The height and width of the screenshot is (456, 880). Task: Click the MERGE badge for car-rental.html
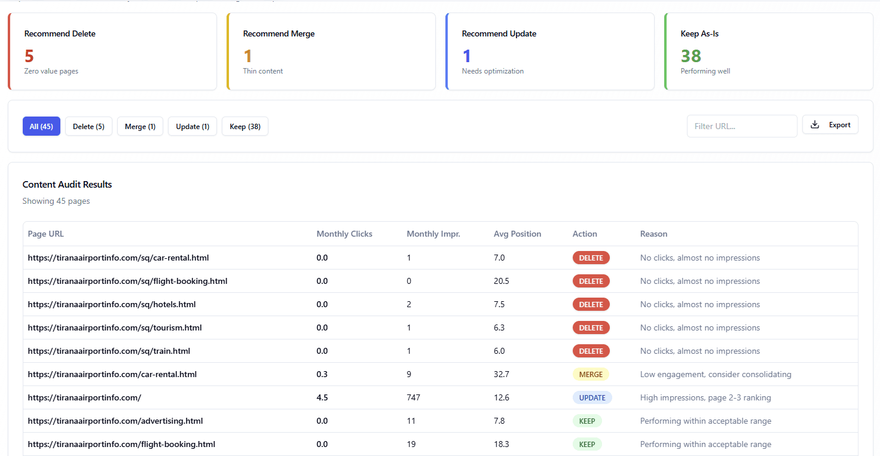pos(590,375)
